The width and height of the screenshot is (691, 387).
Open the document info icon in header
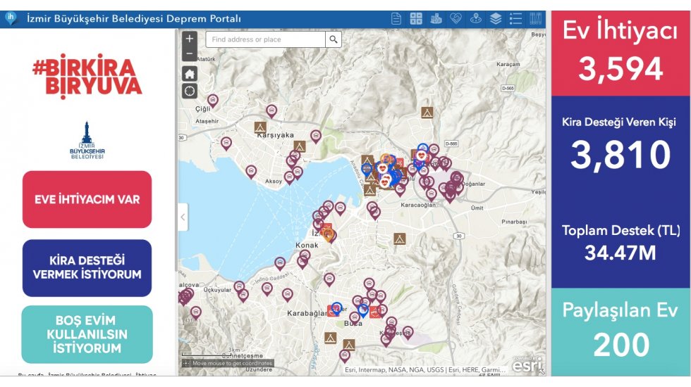[x=396, y=18]
